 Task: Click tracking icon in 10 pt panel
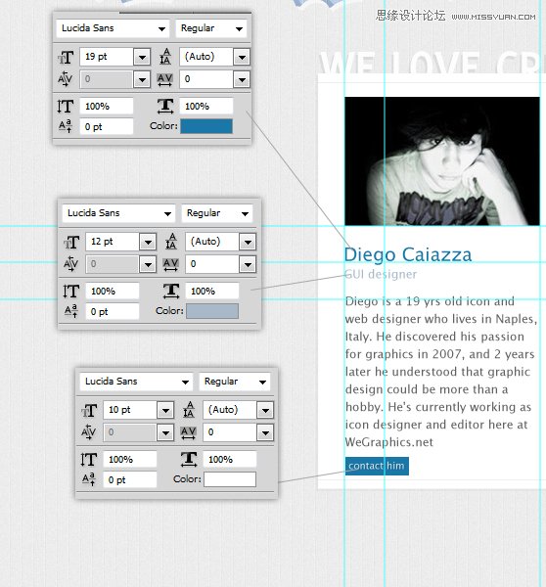click(x=189, y=432)
